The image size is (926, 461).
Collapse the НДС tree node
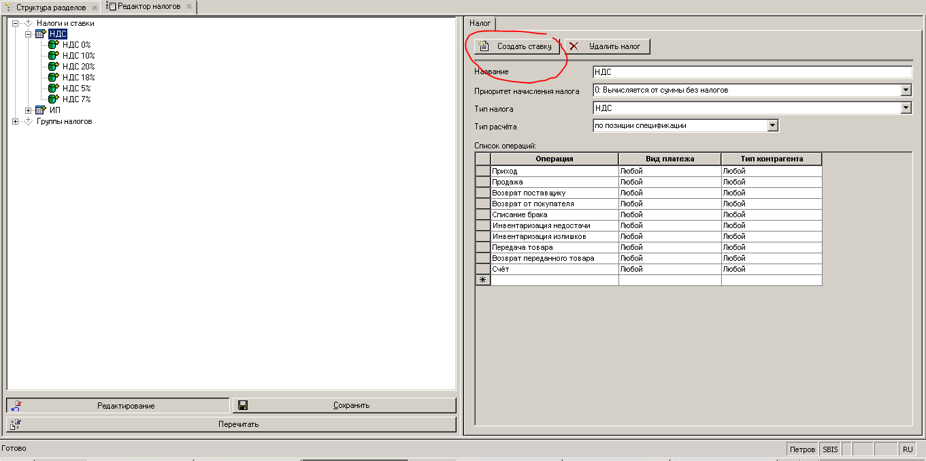[29, 34]
